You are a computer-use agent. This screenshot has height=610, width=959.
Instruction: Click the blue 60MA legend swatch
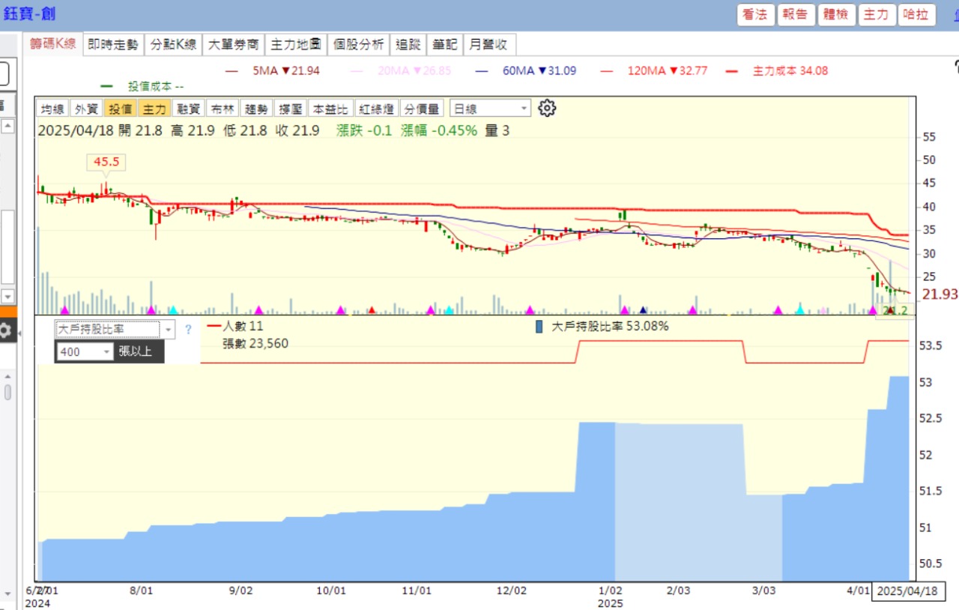[481, 71]
